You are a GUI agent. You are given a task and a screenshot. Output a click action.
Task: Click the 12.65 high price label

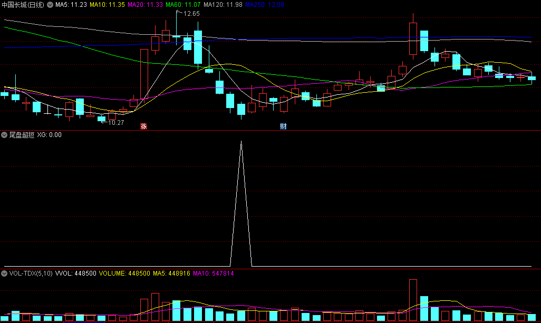[x=191, y=14]
